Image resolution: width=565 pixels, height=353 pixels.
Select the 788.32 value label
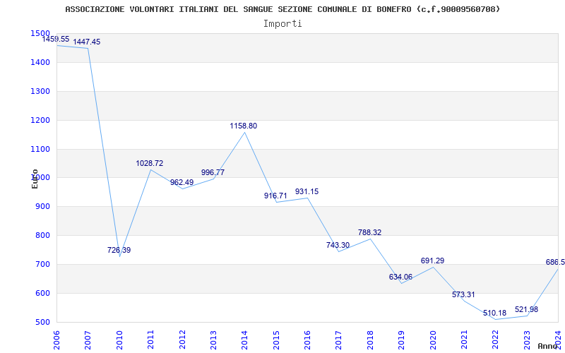click(369, 233)
